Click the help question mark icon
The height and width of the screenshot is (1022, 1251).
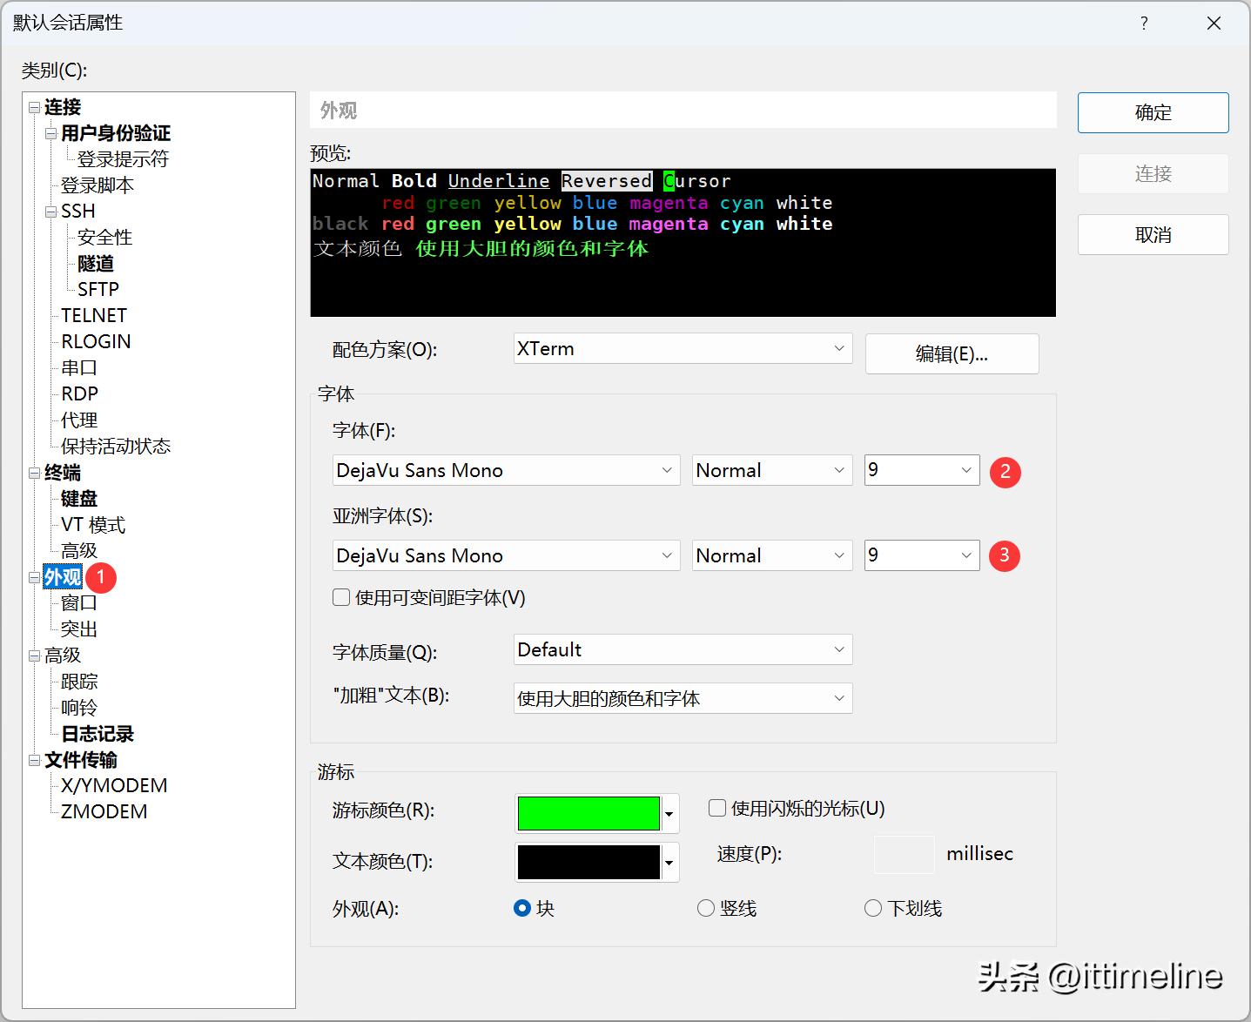[1144, 24]
